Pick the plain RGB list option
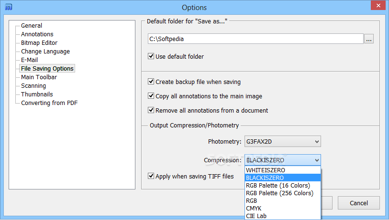 click(x=283, y=201)
